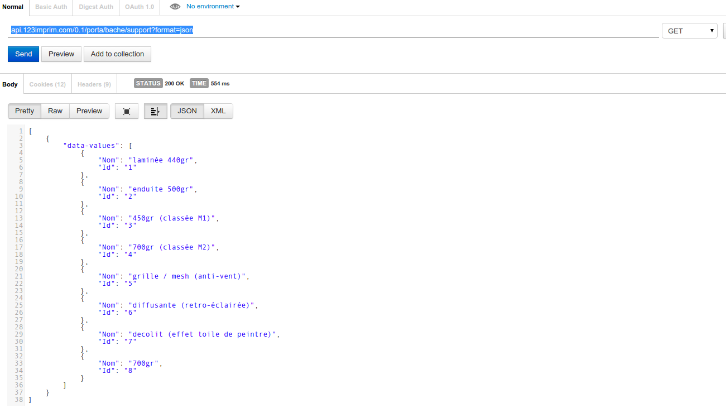Viewport: 726px width, 417px height.
Task: Click the request URL input field
Action: coord(333,30)
